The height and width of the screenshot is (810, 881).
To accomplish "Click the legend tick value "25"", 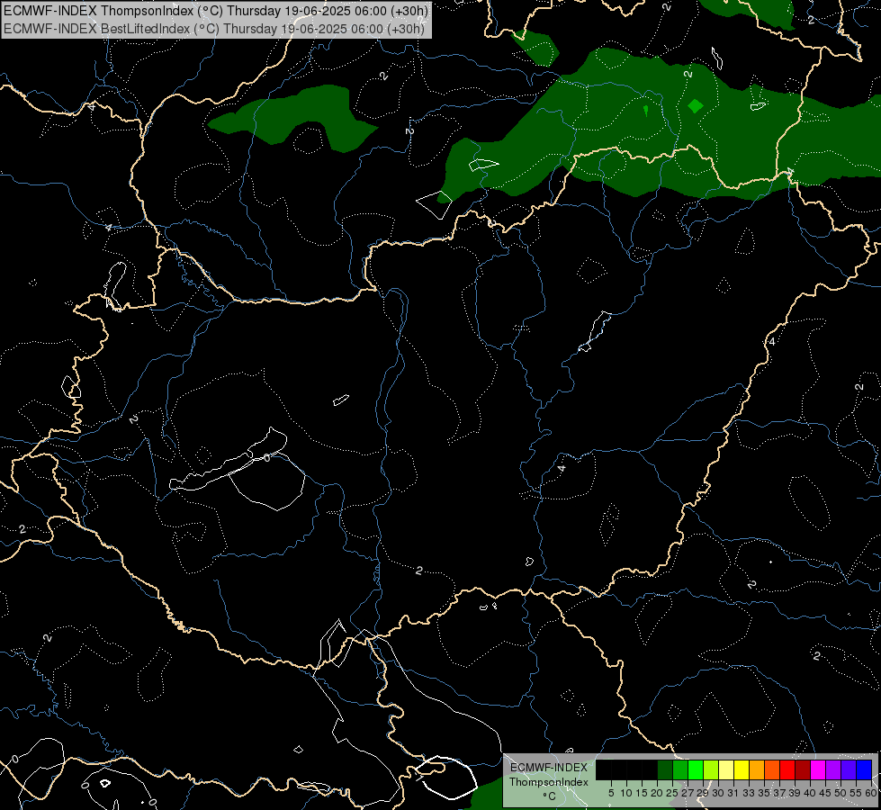I will pyautogui.click(x=672, y=793).
